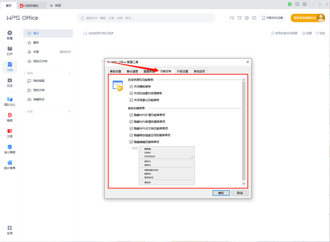Uncheck 隐藏编辑拓展菜单项 checkbox

131,142
